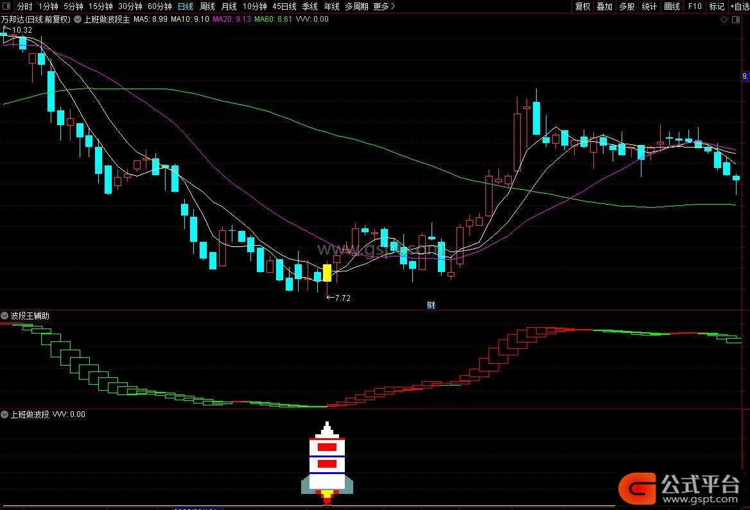
Task: Select the 5分钟 period tab
Action: click(x=73, y=6)
